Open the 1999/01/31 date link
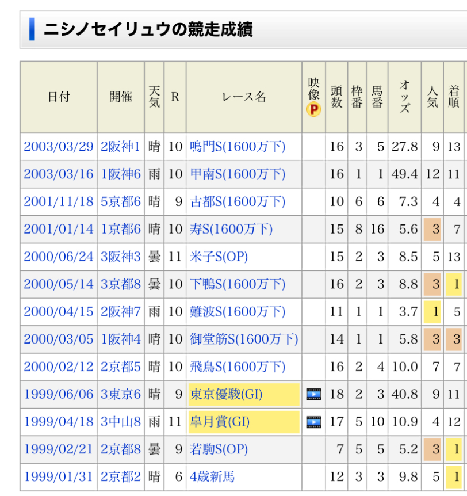 (59, 476)
